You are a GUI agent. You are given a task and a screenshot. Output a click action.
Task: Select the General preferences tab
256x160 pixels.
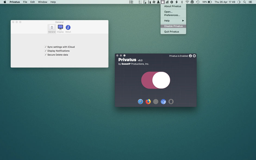click(x=52, y=29)
